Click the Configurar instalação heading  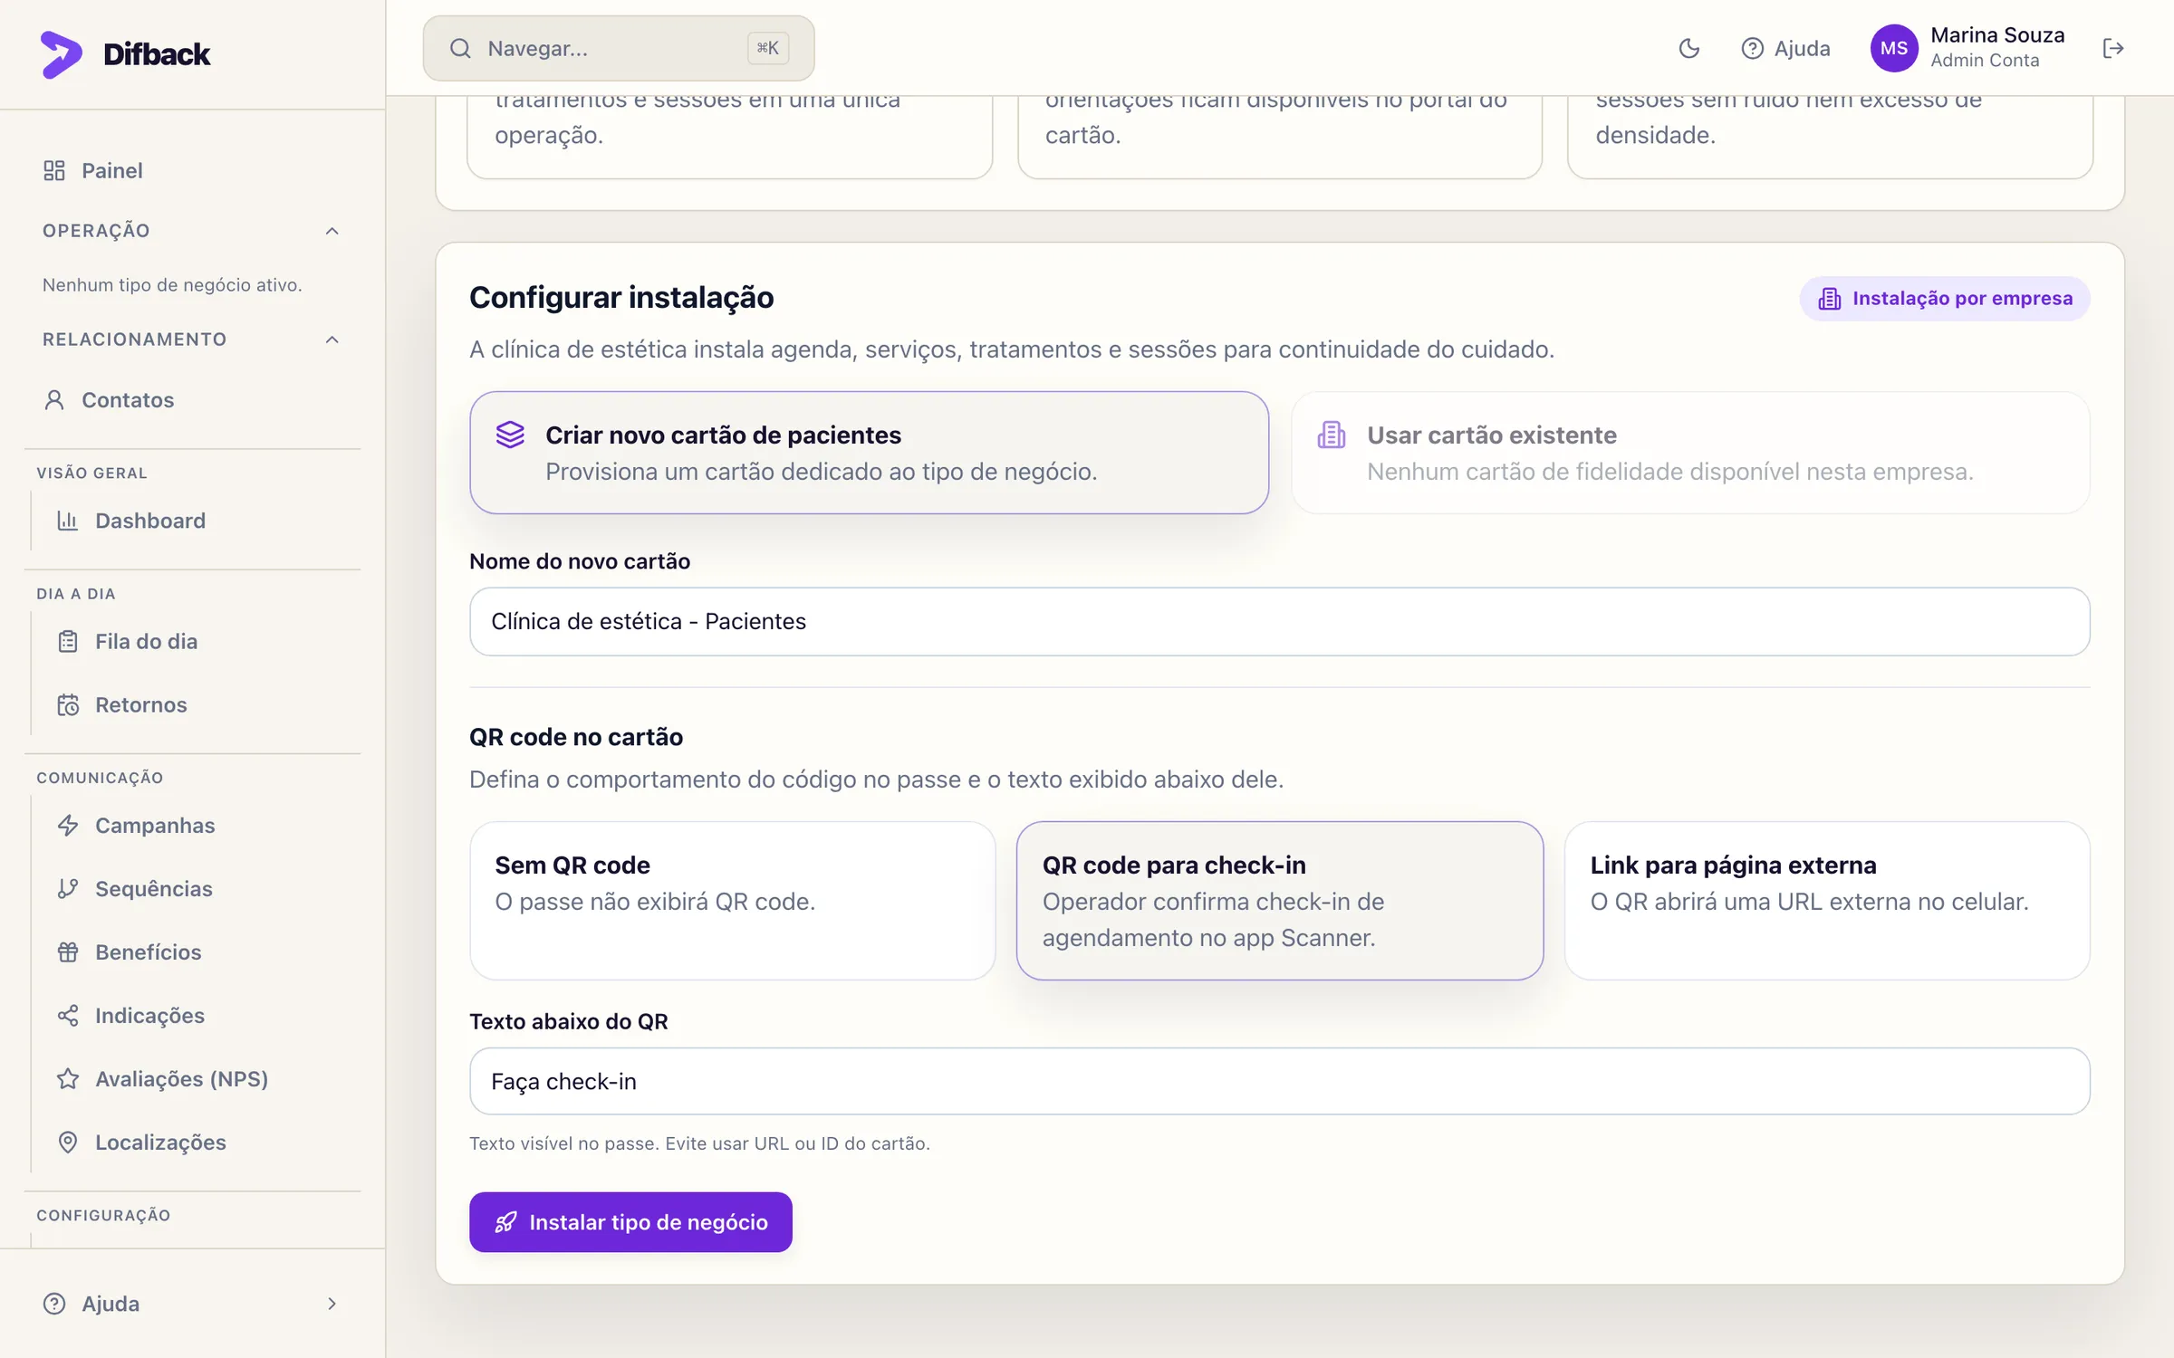(621, 298)
